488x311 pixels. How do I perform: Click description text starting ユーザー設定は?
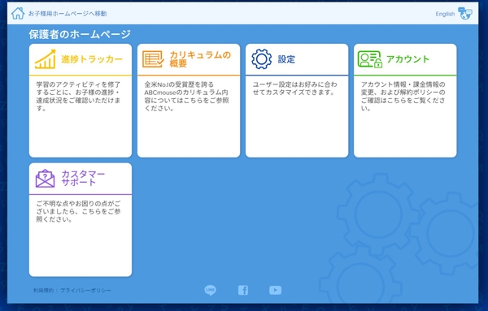[x=294, y=89]
